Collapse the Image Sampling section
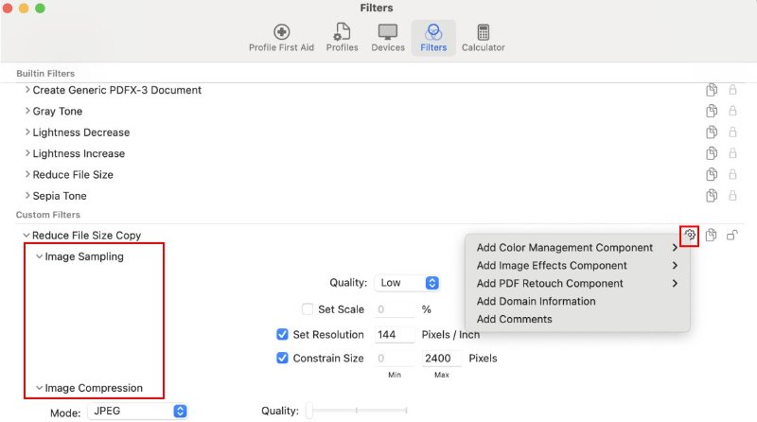The height and width of the screenshot is (422, 757). tap(40, 256)
